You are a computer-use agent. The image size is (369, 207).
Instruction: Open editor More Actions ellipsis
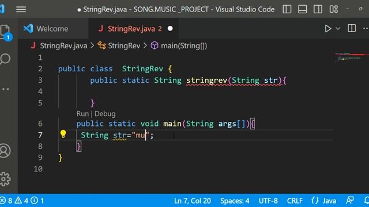click(x=366, y=28)
